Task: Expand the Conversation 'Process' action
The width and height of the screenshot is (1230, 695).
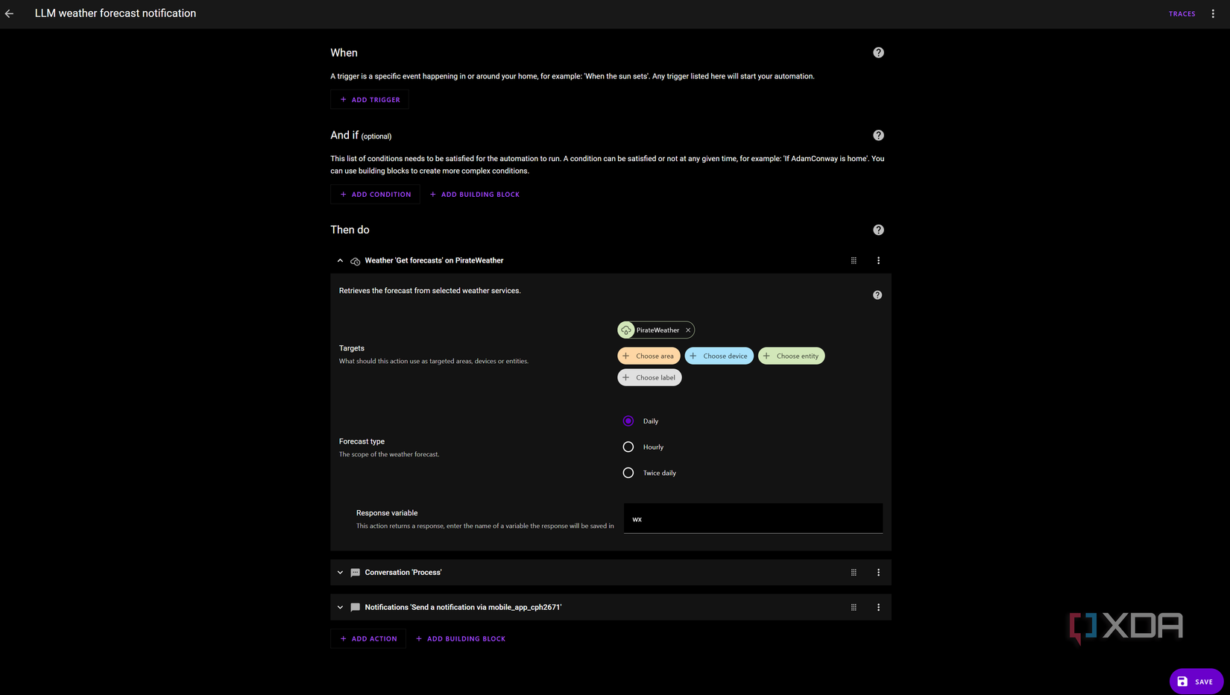Action: [340, 572]
